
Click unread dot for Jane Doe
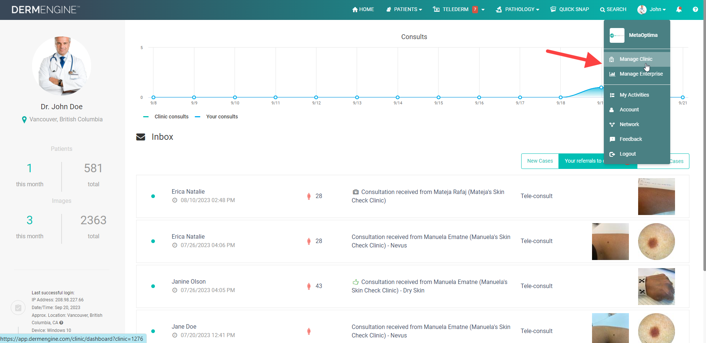click(153, 331)
